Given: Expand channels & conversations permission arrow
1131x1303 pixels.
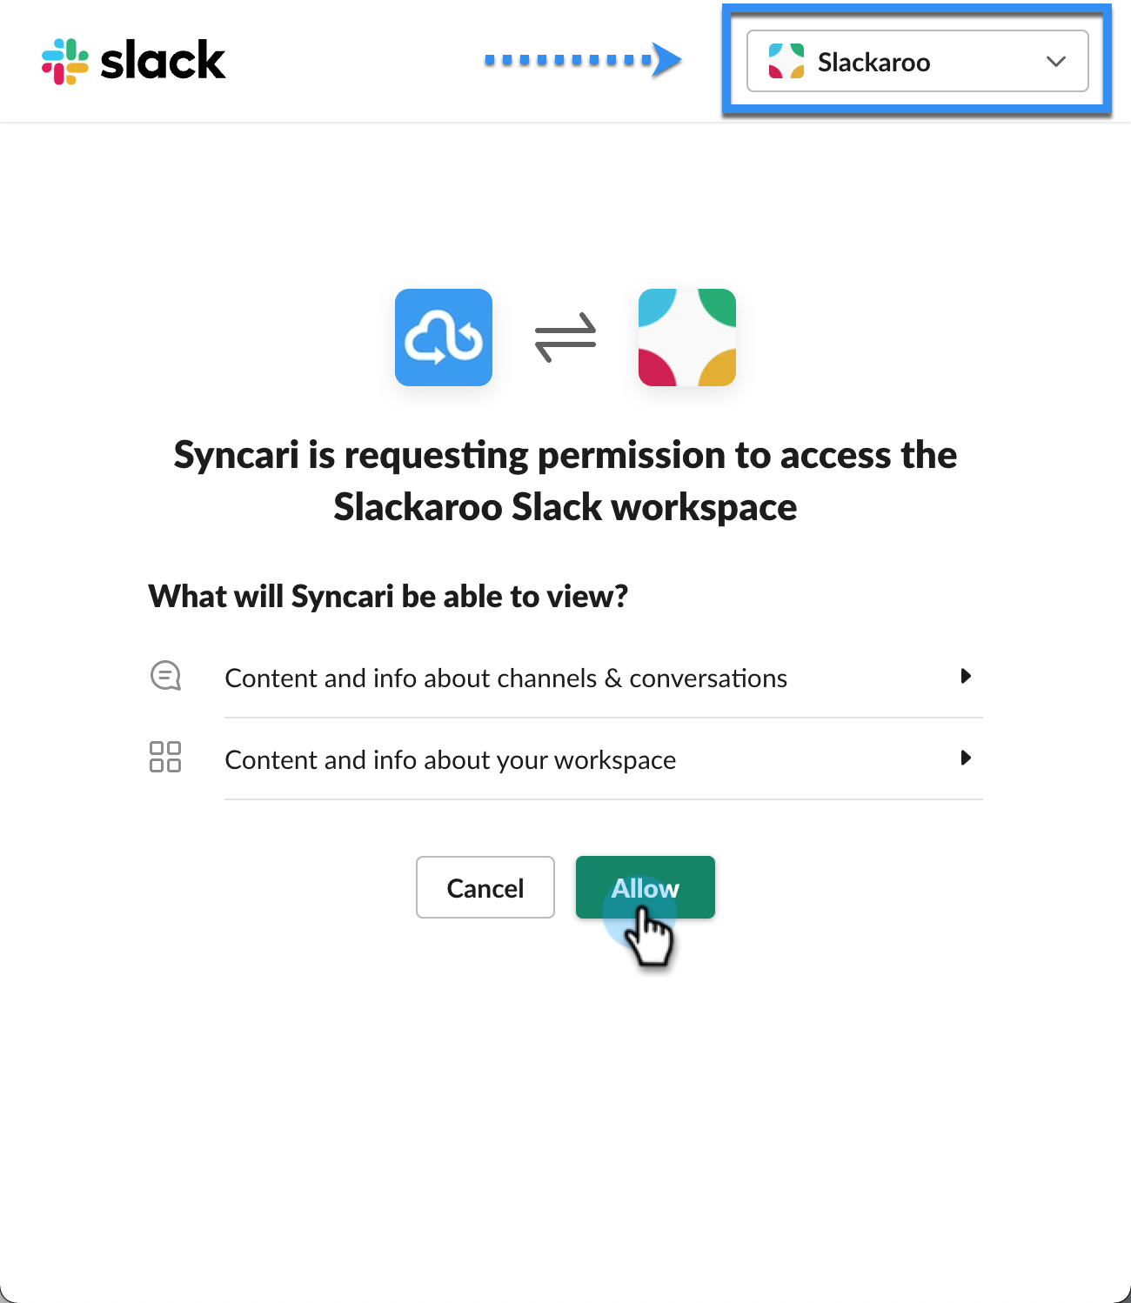Looking at the screenshot, I should coord(966,676).
